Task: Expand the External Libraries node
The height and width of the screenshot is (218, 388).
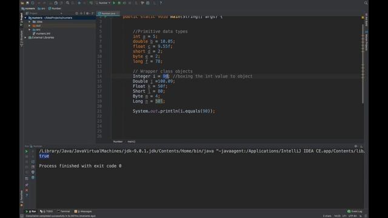Action: click(x=25, y=38)
